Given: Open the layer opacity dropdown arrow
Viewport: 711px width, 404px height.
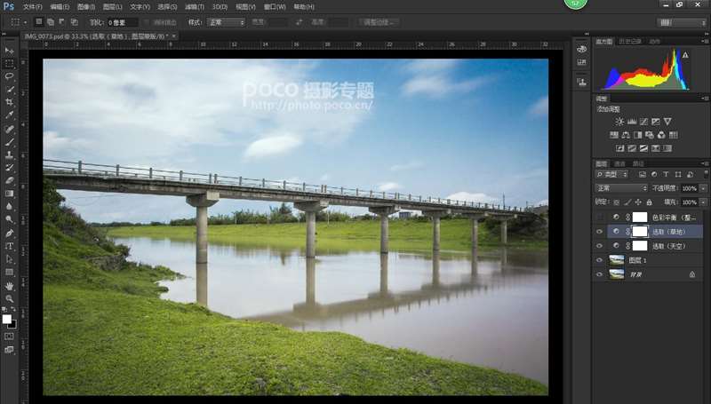Looking at the screenshot, I should 704,188.
